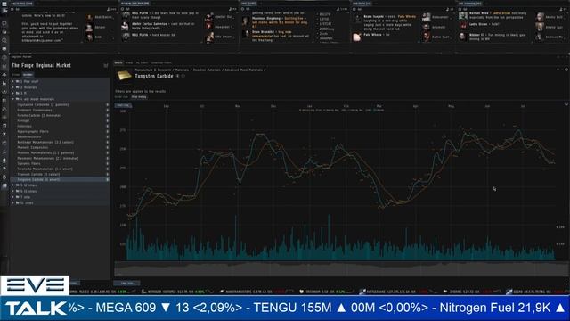Expand the '3 PI' quickbar folder
The height and width of the screenshot is (321, 570).
[x=13, y=93]
